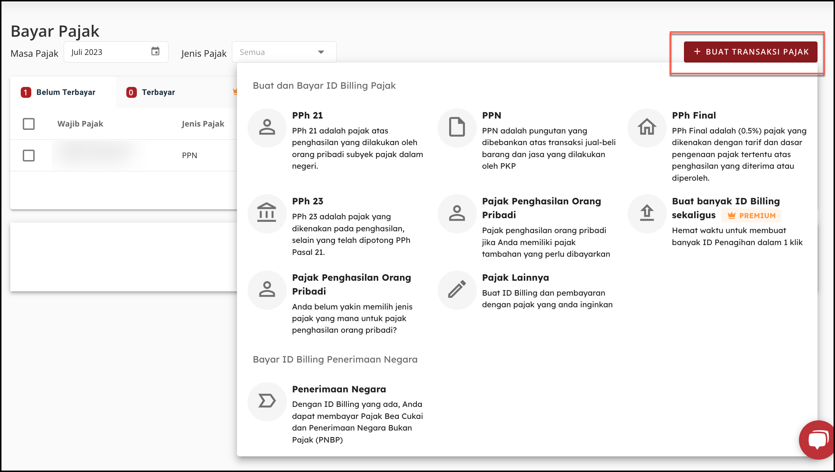
Task: Click the Penerimaan Negara arrow-label icon
Action: pos(267,401)
